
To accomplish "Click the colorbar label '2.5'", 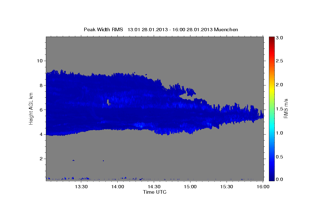I will click(x=280, y=61).
